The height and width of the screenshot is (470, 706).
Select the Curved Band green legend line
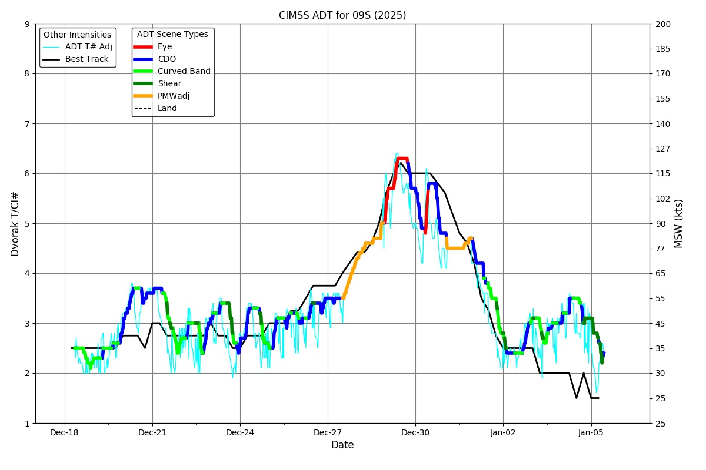(x=144, y=71)
